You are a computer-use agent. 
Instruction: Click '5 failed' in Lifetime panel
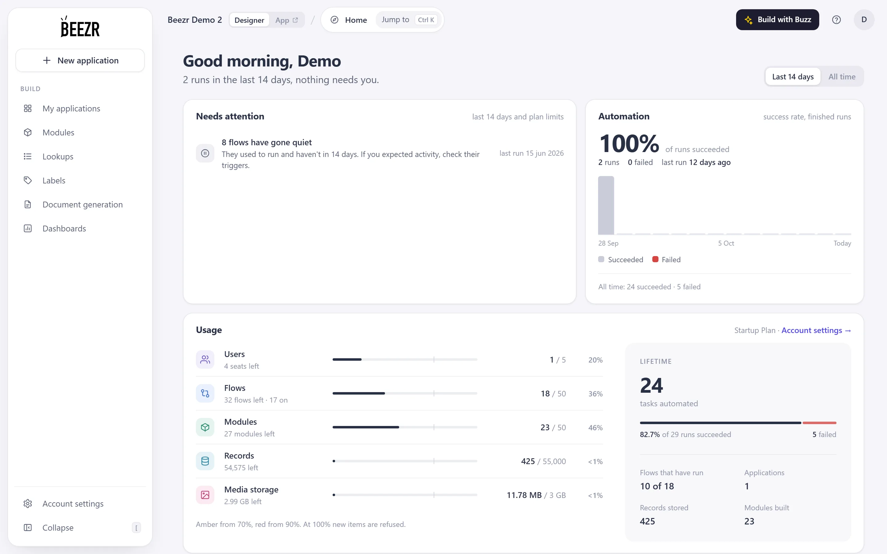coord(824,434)
